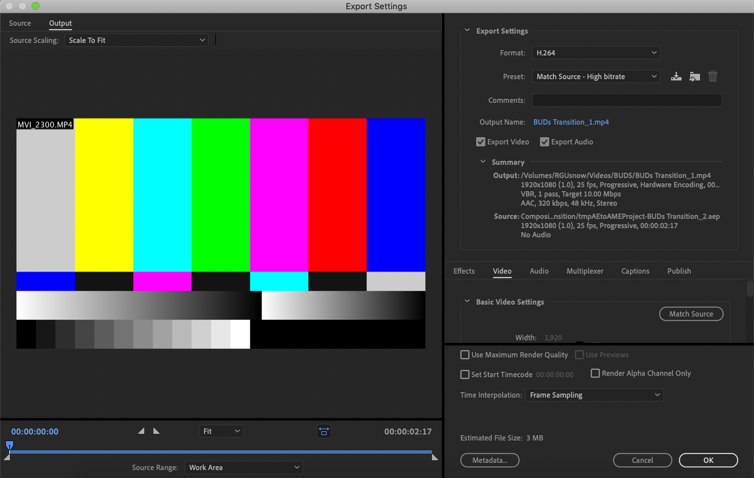Viewport: 754px width, 478px height.
Task: Set the Out point on the preview timeline
Action: 157,431
